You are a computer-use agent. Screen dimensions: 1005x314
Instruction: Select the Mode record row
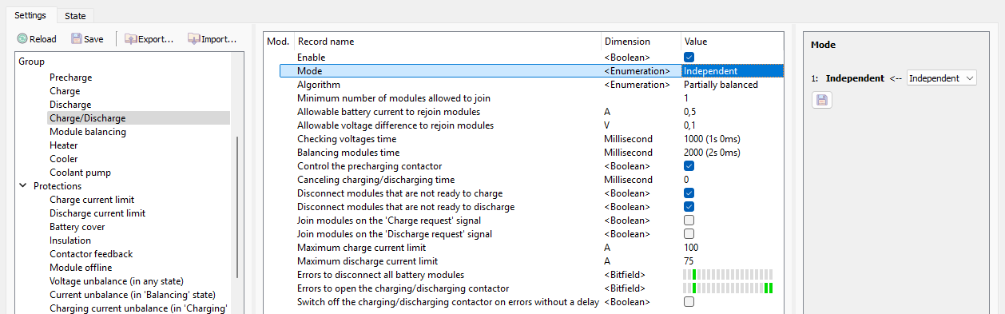tap(531, 71)
